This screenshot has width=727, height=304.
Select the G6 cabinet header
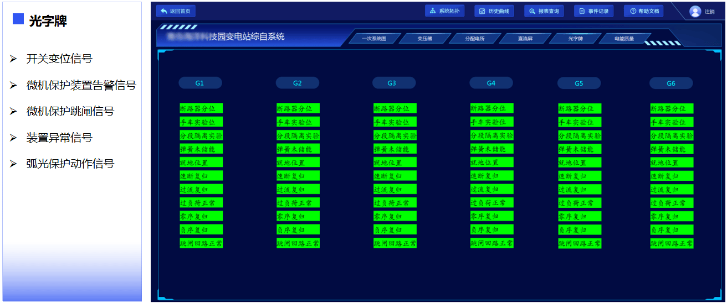click(671, 83)
